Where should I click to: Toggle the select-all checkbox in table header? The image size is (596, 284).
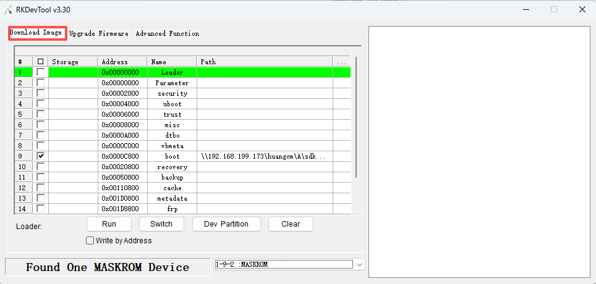(x=41, y=62)
